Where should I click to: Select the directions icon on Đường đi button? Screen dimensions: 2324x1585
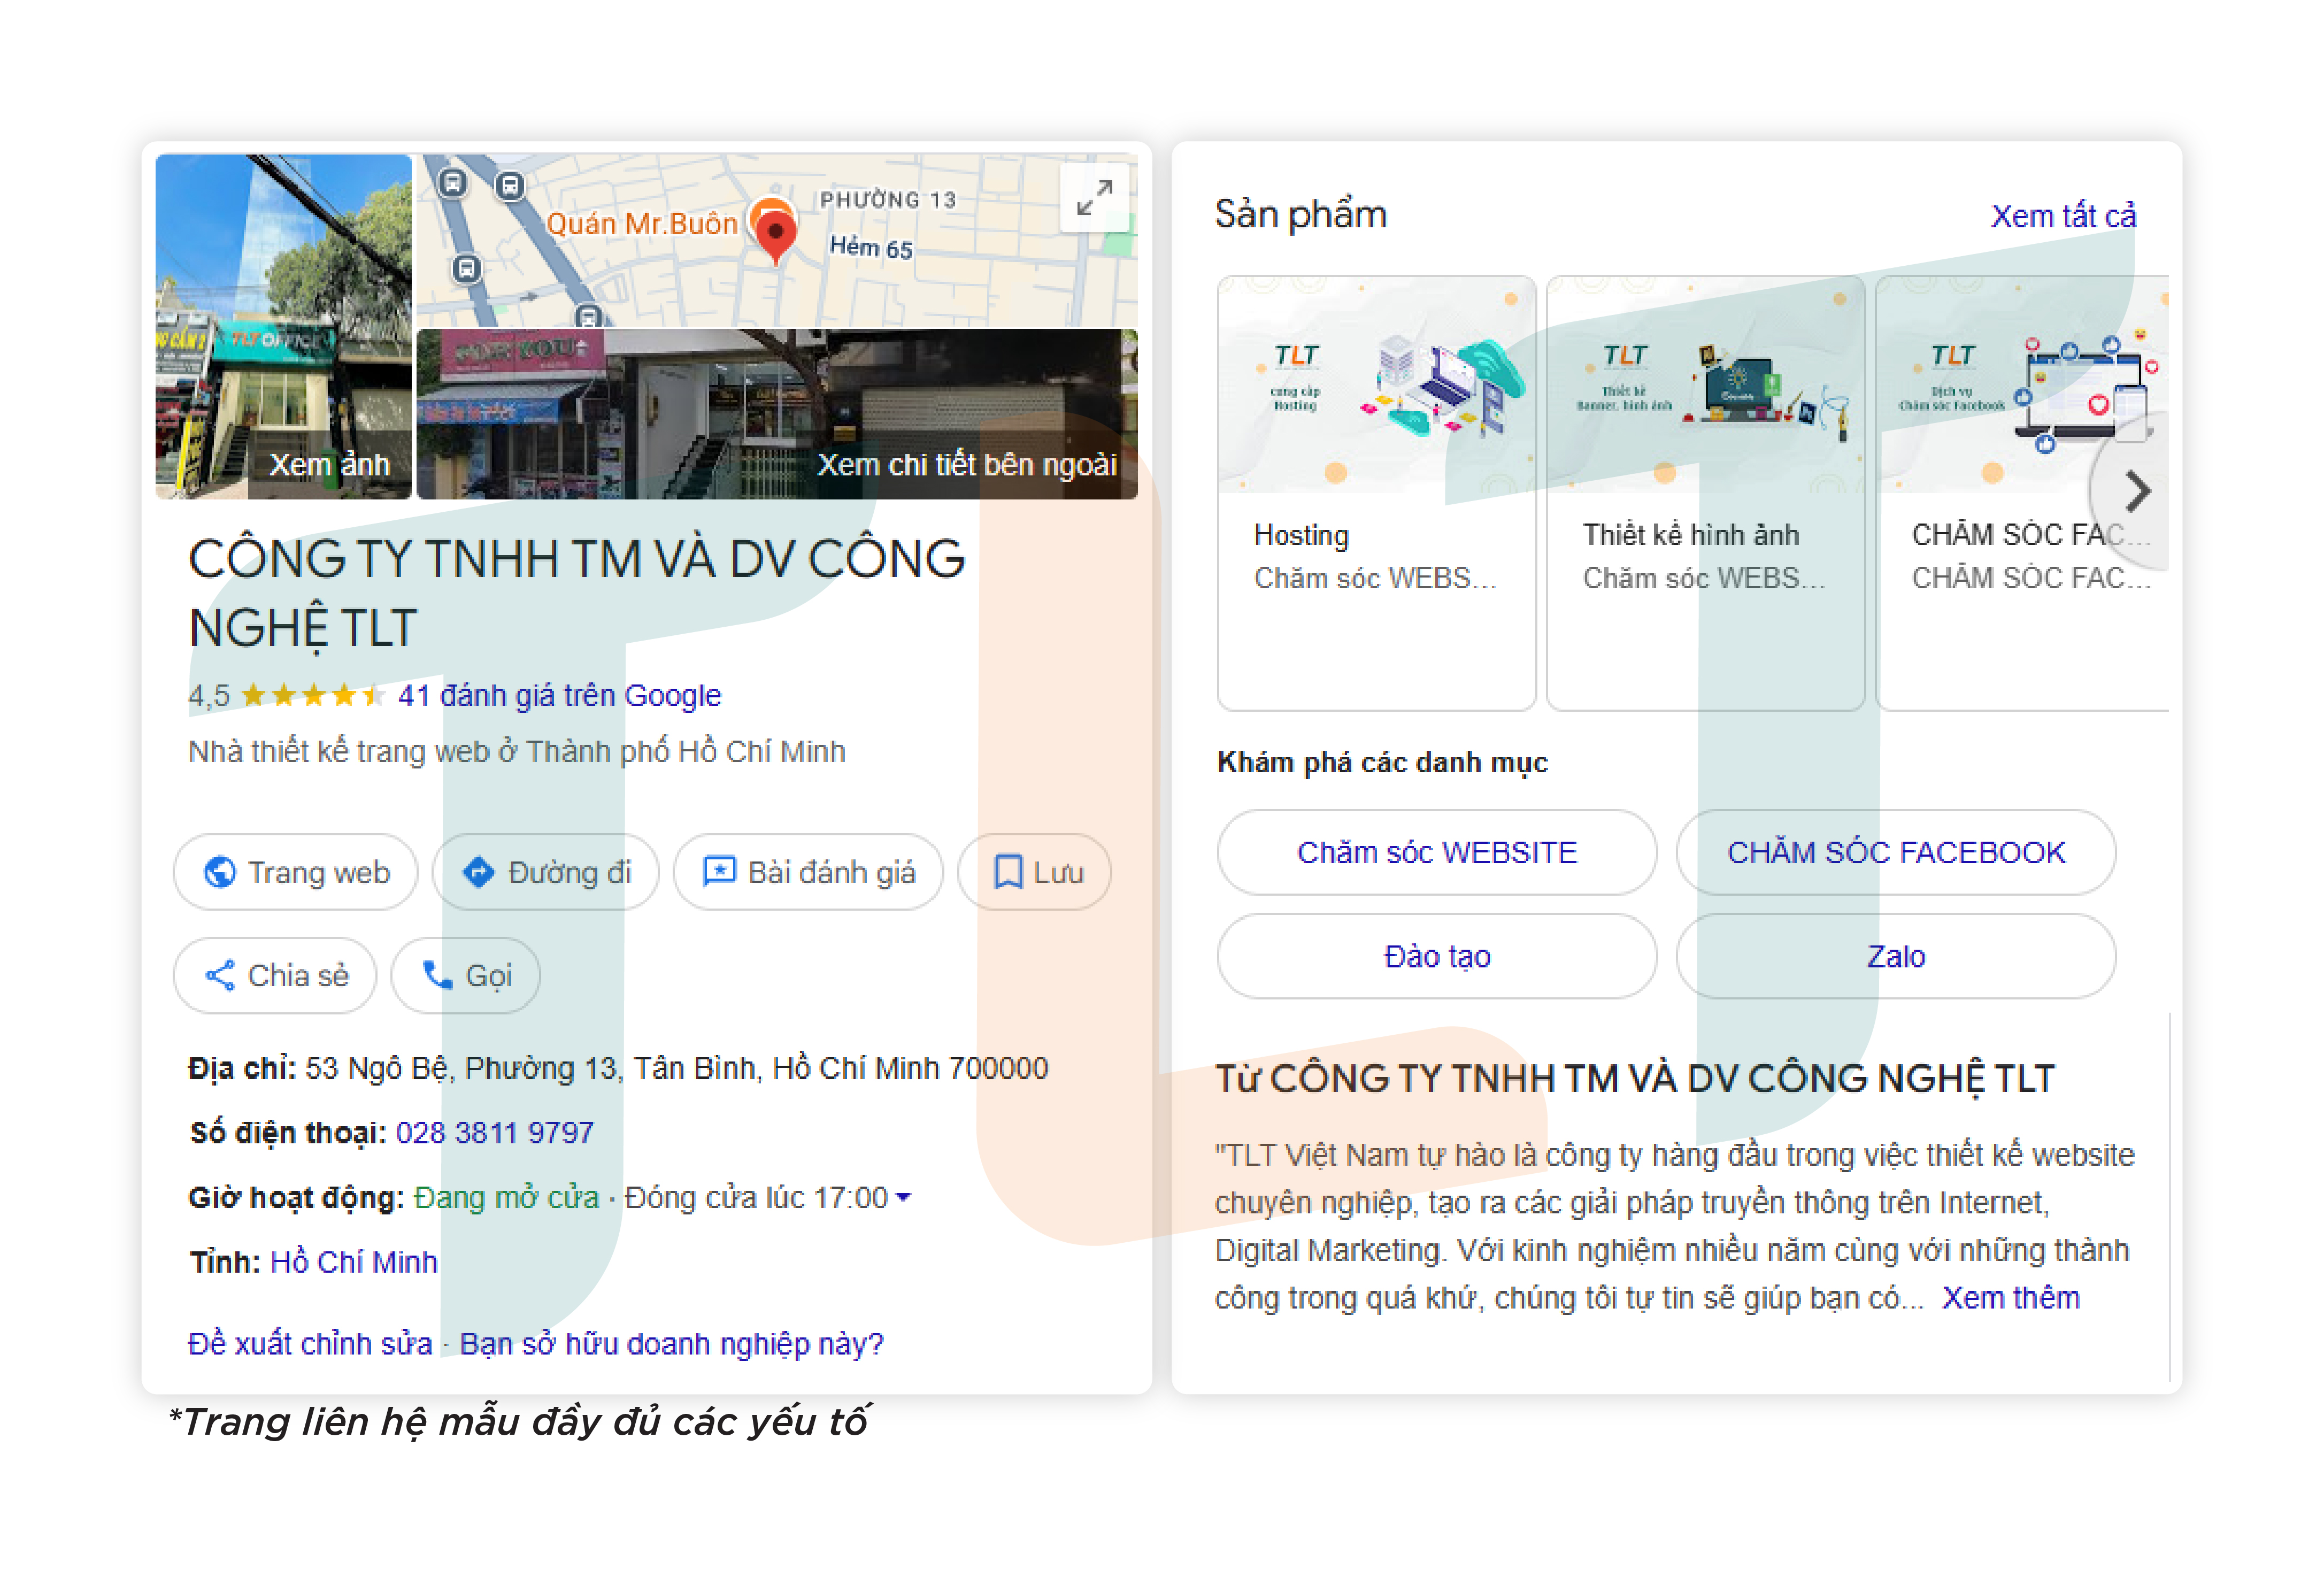coord(479,872)
